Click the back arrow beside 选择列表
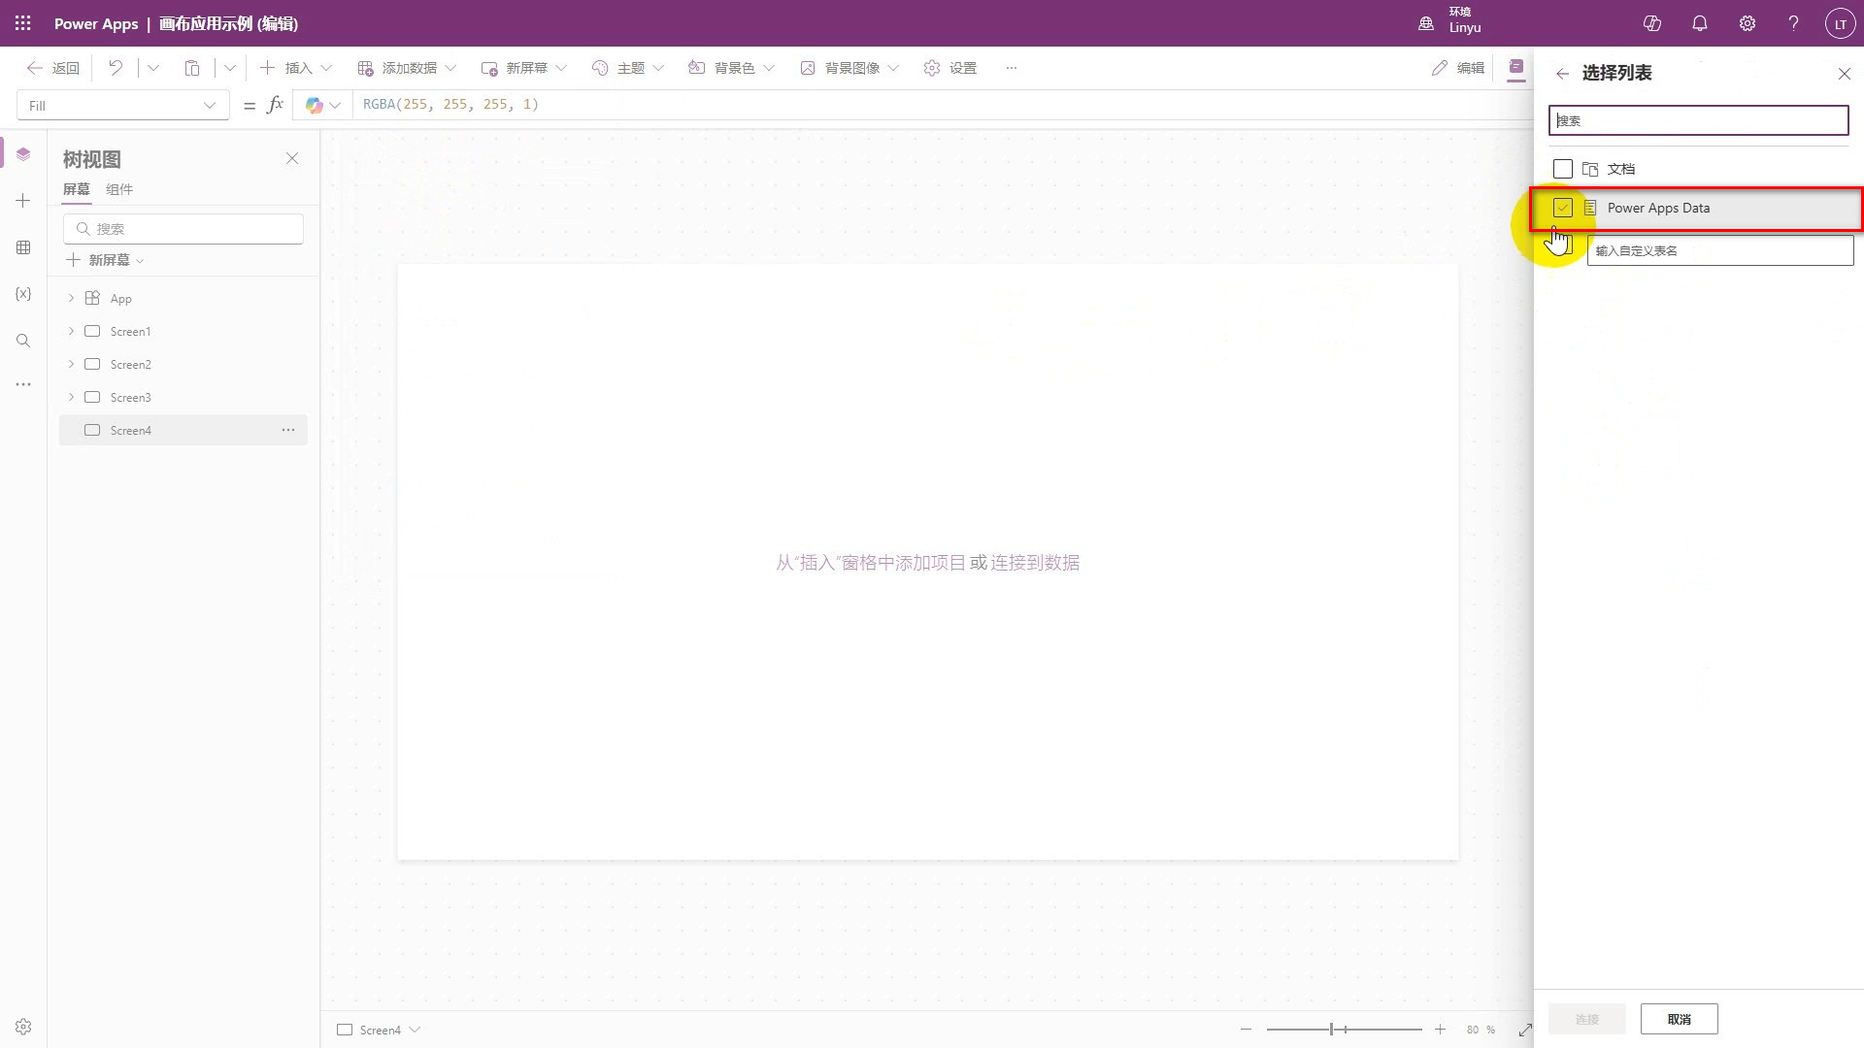Image resolution: width=1864 pixels, height=1048 pixels. (x=1562, y=74)
